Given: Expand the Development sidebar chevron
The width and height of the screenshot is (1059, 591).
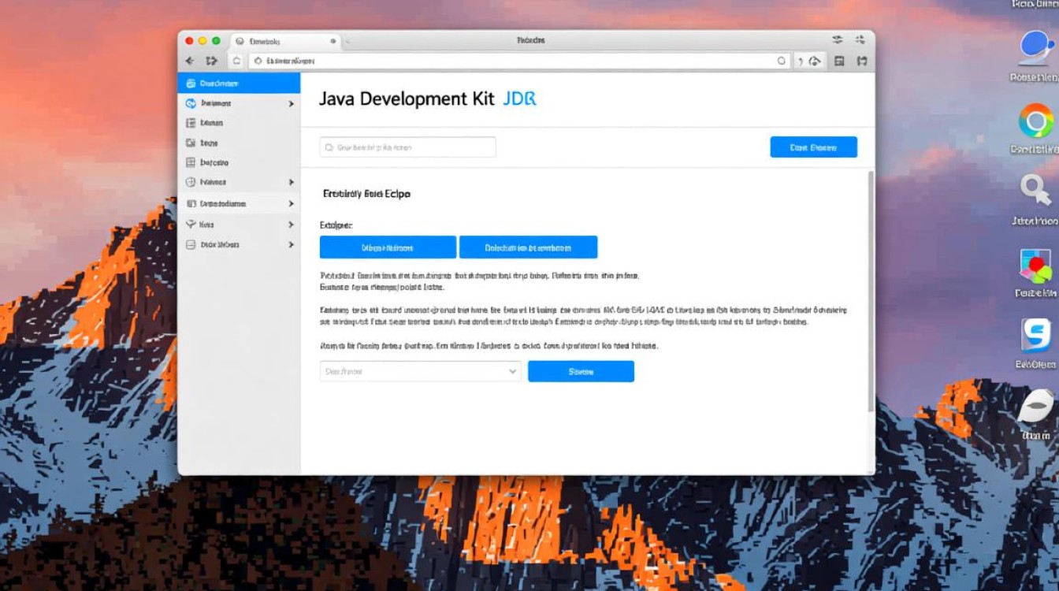Looking at the screenshot, I should 290,102.
